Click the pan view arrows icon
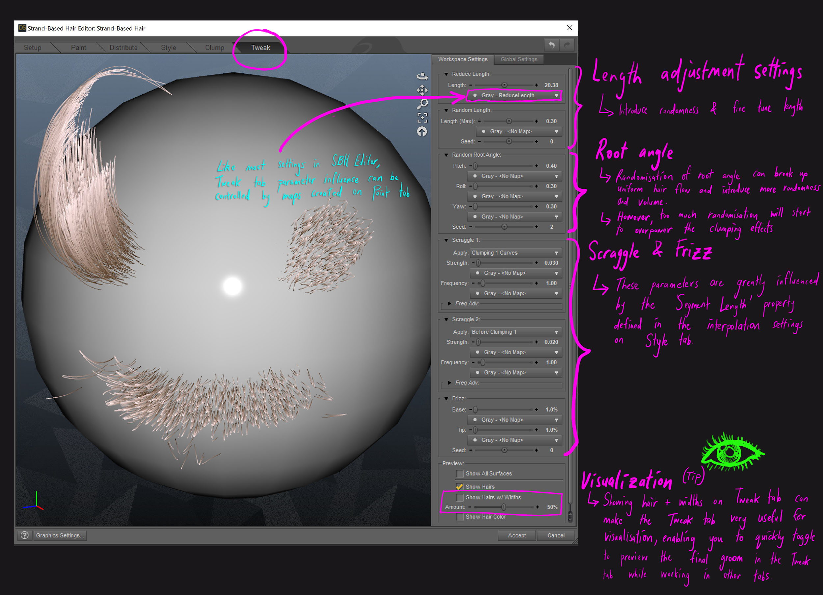The height and width of the screenshot is (595, 823). [422, 90]
